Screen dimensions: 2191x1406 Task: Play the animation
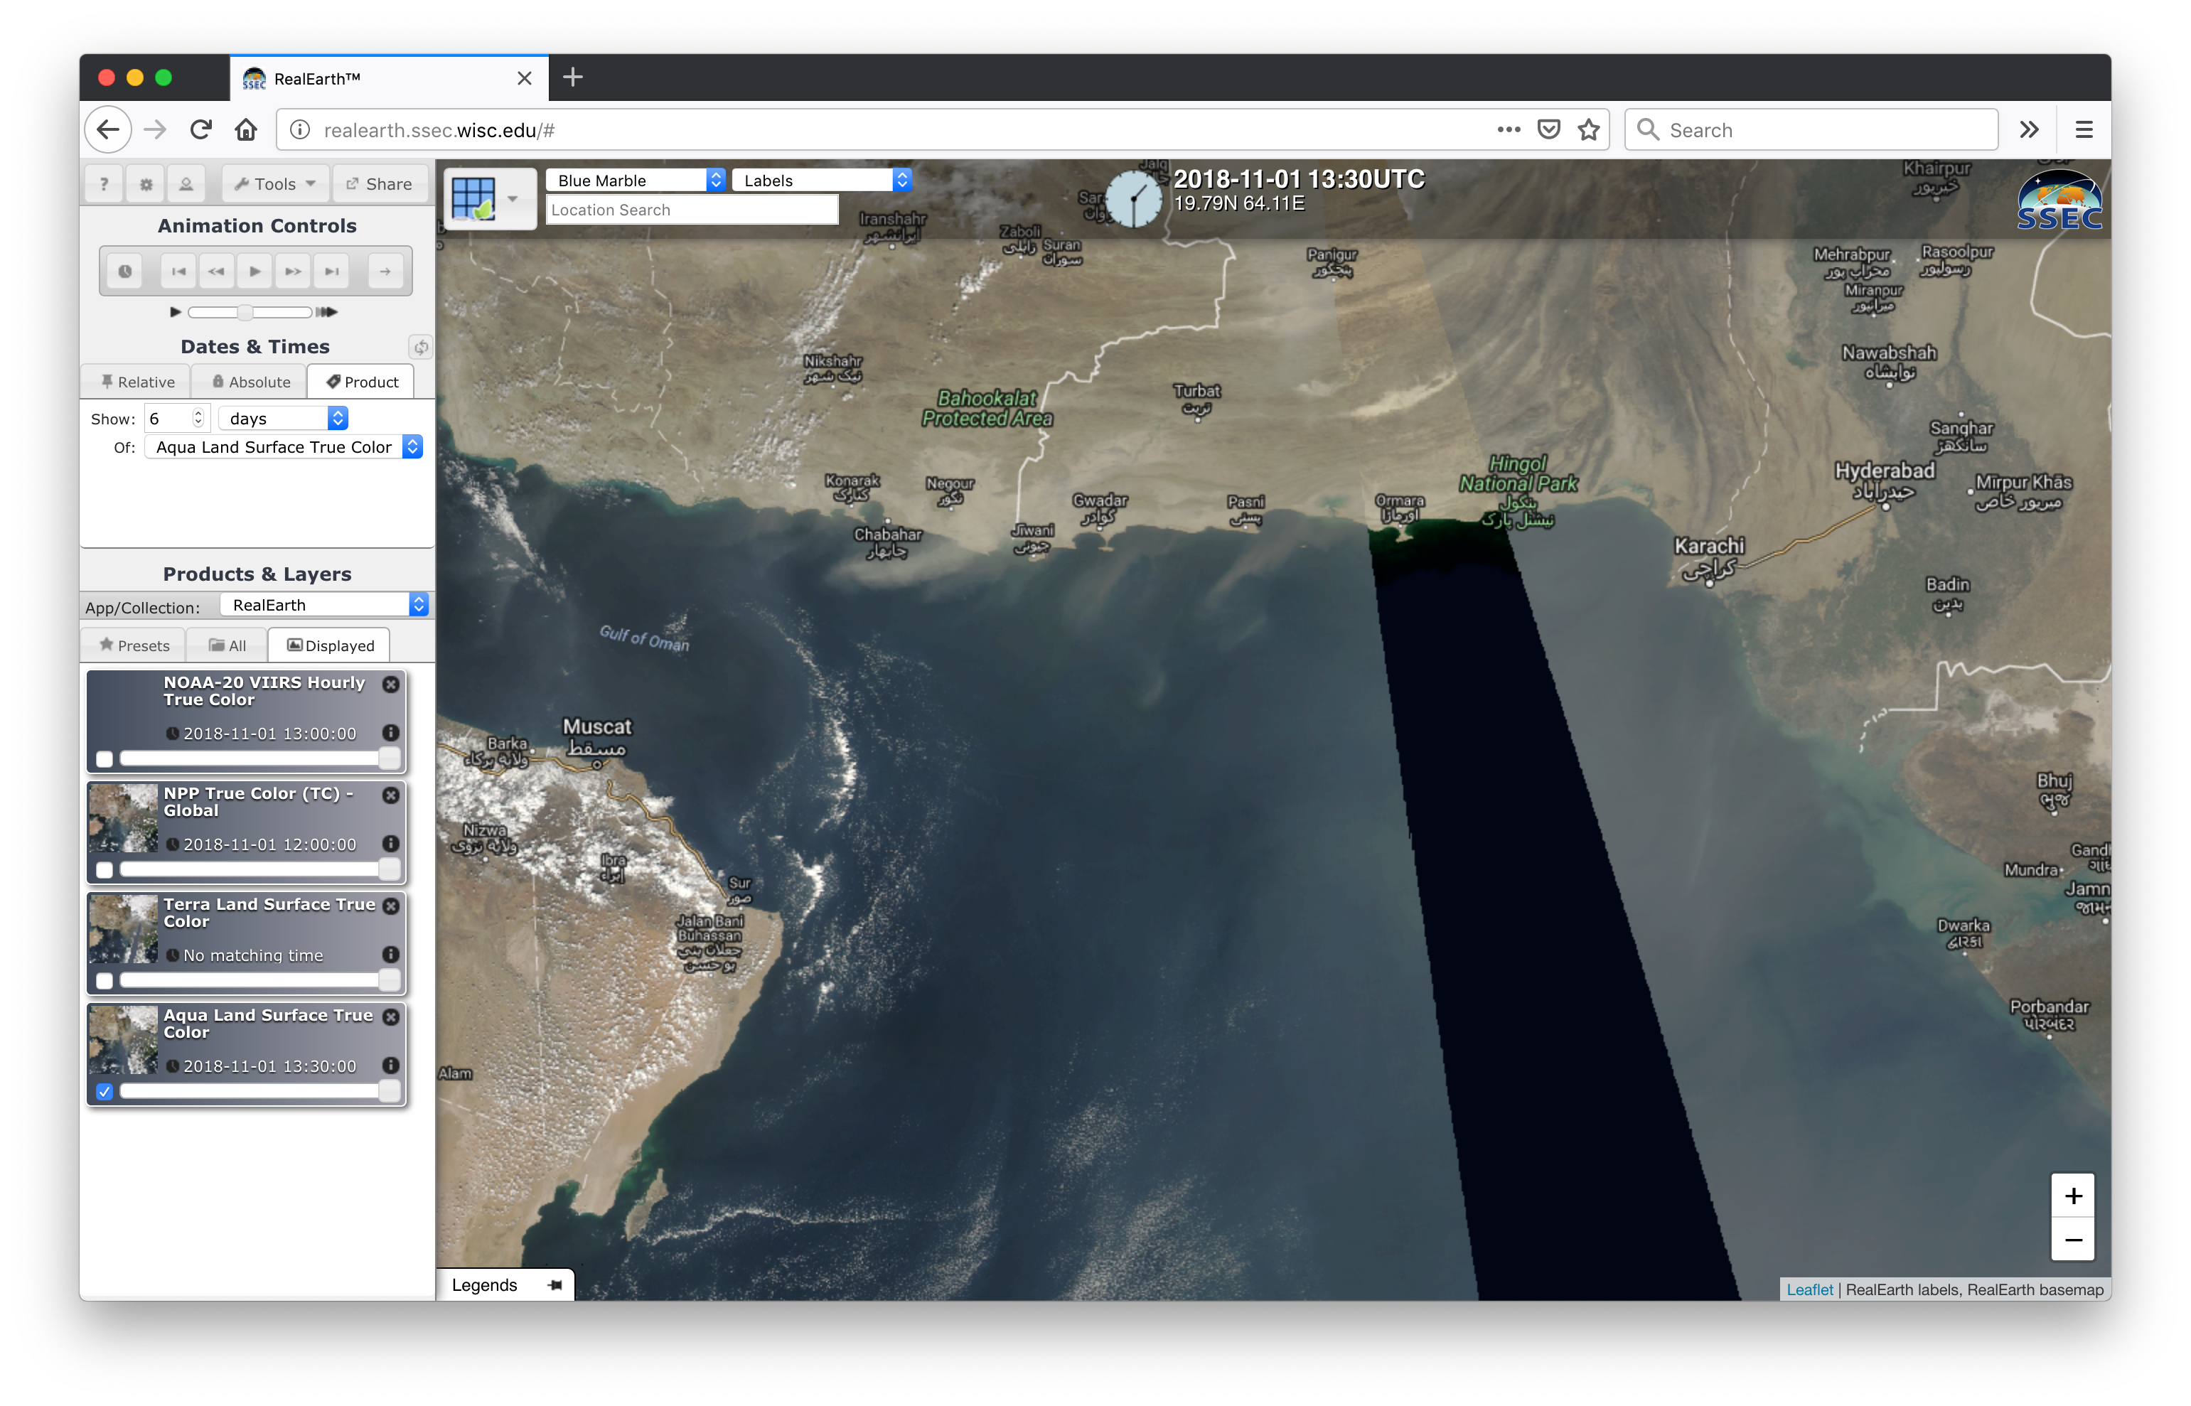coord(255,271)
